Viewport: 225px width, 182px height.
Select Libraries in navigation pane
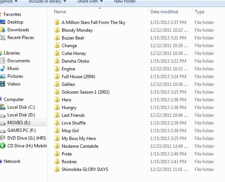point(12,53)
